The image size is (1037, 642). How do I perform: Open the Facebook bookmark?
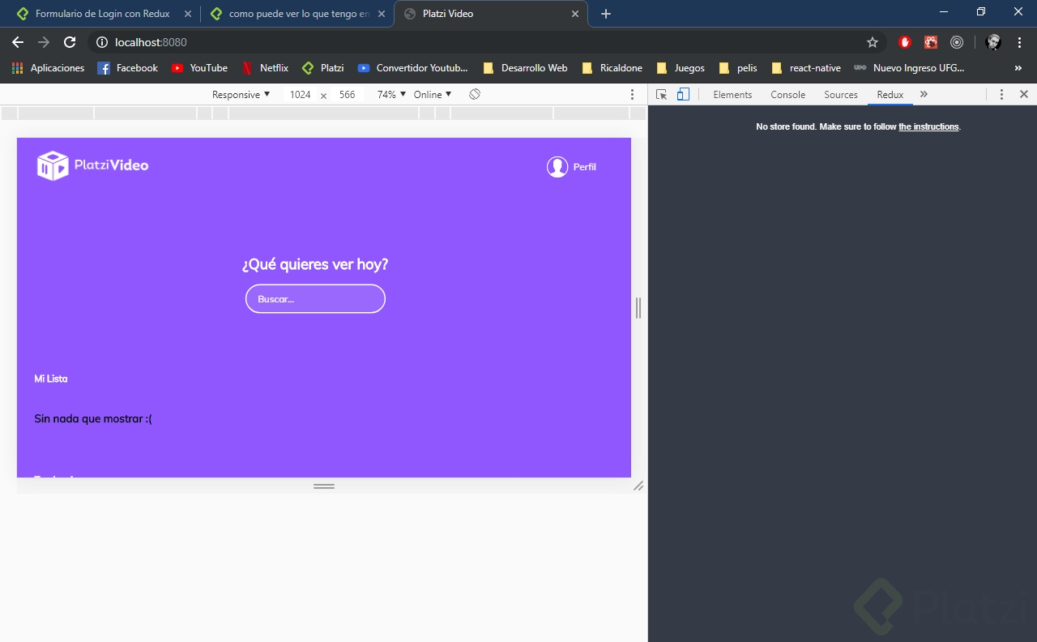pos(127,68)
